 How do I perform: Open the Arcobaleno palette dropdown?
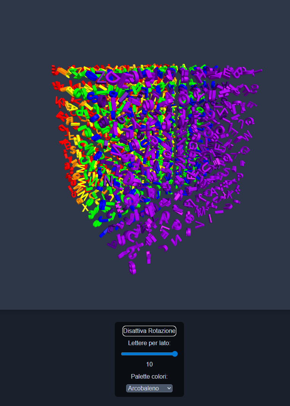coord(149,388)
